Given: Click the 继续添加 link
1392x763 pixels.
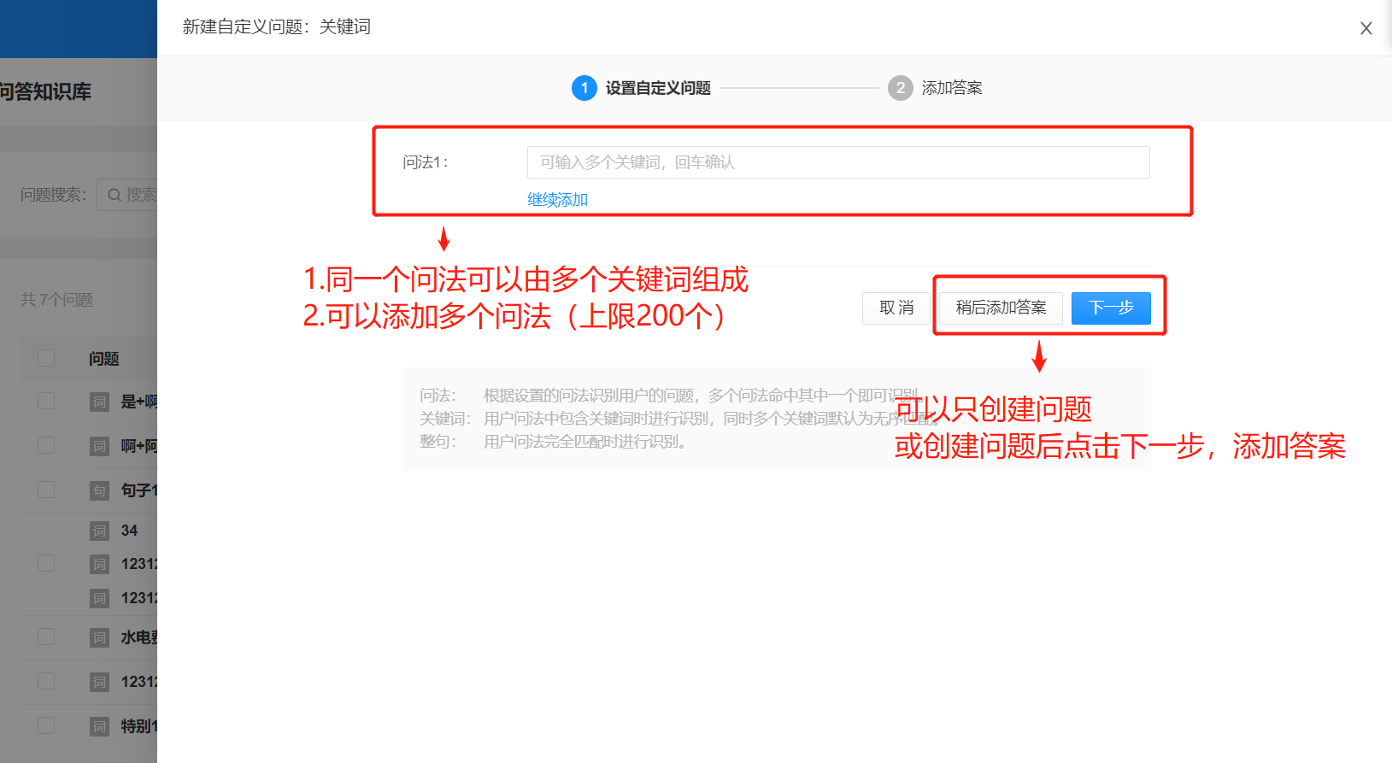Looking at the screenshot, I should click(x=557, y=200).
